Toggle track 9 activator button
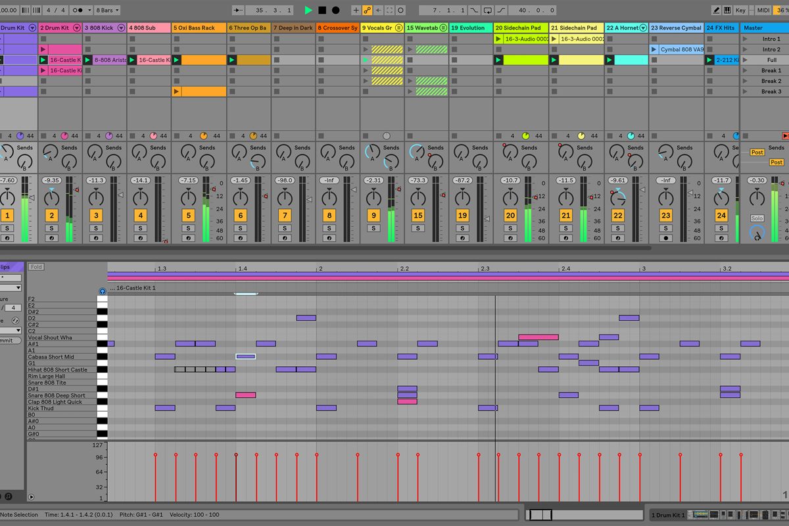The height and width of the screenshot is (526, 789). pyautogui.click(x=373, y=215)
